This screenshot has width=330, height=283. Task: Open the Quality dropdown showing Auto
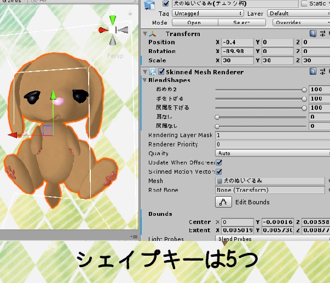coord(273,154)
